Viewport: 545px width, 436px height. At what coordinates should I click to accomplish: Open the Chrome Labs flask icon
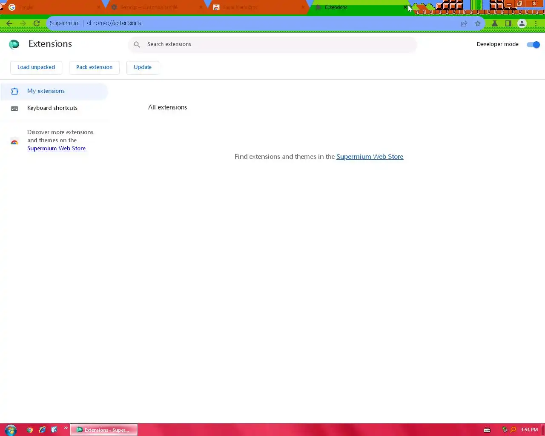coord(495,23)
